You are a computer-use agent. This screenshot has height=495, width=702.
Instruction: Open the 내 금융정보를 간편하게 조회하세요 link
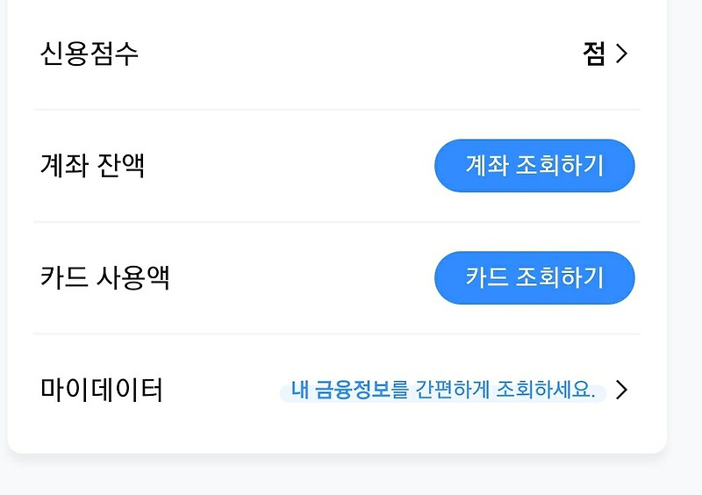(443, 390)
